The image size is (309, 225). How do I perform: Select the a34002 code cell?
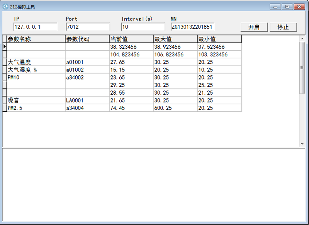[87, 77]
